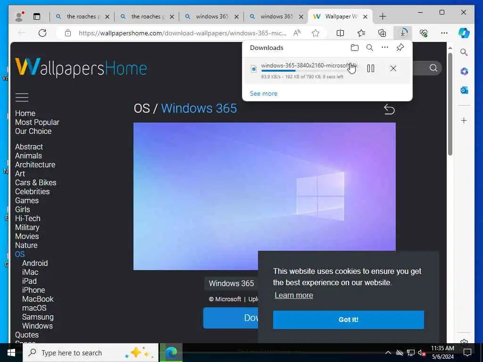The image size is (483, 362).
Task: Open the Abstract category
Action: (x=29, y=147)
